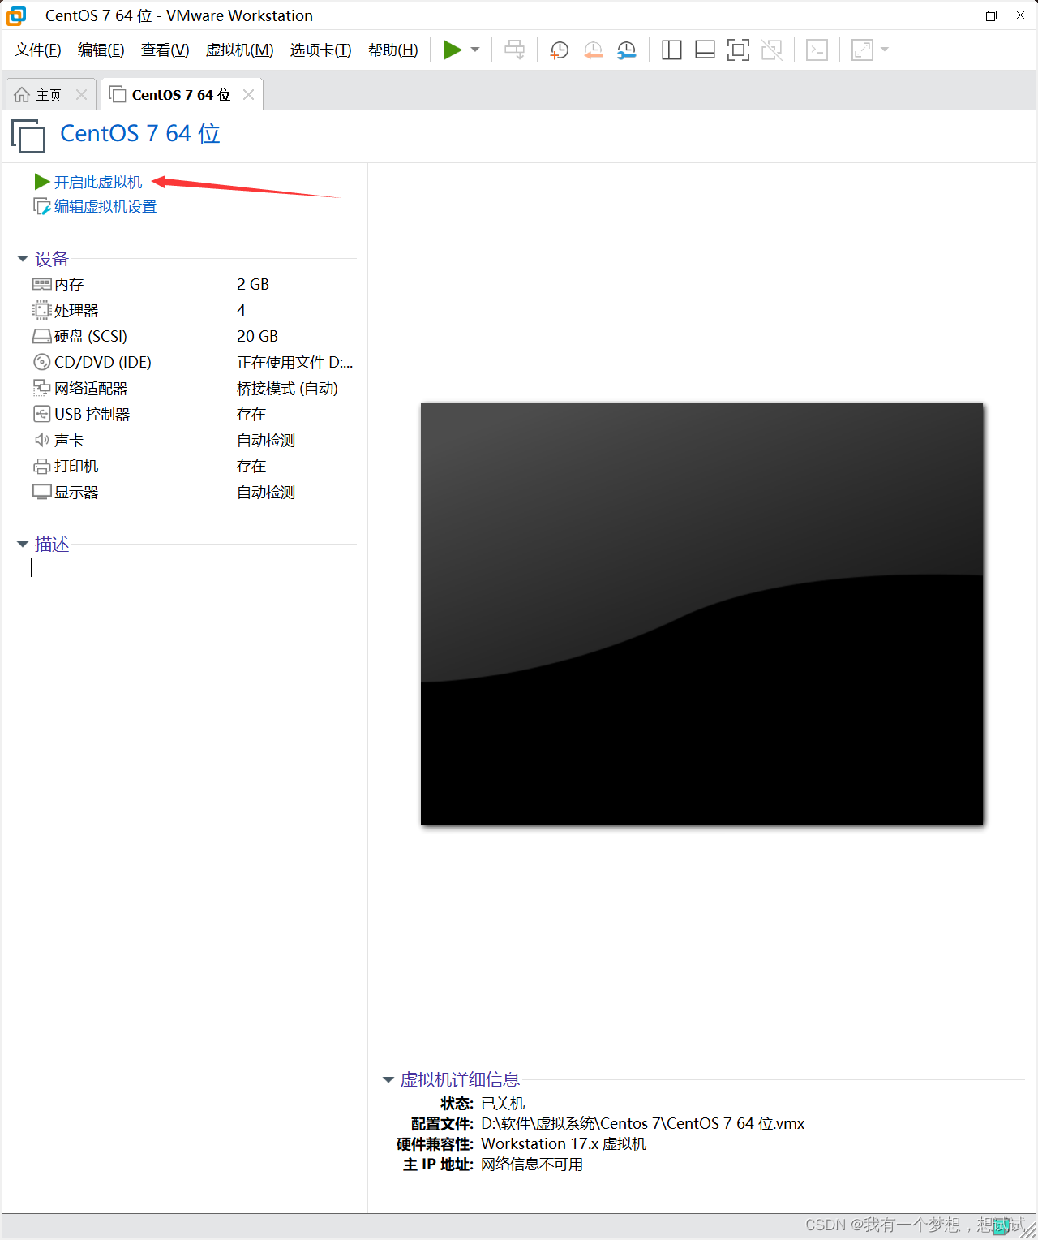The height and width of the screenshot is (1240, 1038).
Task: Open the 文件(F) menu
Action: (x=37, y=50)
